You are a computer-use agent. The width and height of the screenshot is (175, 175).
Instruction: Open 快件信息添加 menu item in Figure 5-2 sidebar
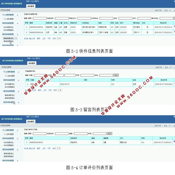(x=8, y=27)
